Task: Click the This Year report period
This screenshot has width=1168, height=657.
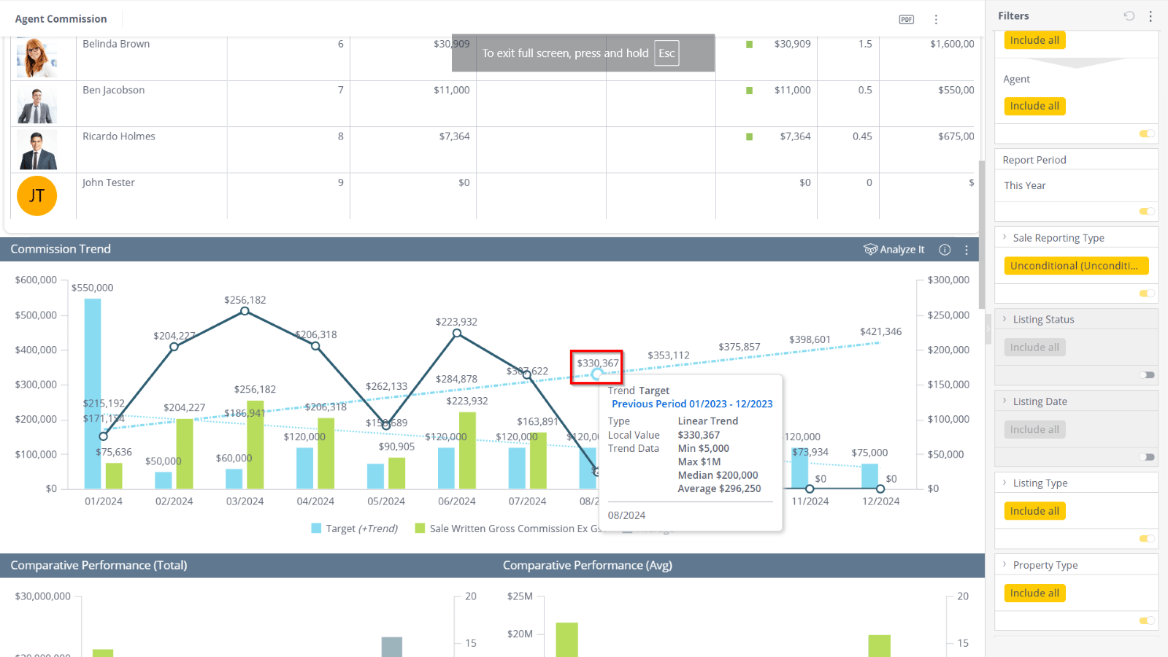Action: point(1025,185)
